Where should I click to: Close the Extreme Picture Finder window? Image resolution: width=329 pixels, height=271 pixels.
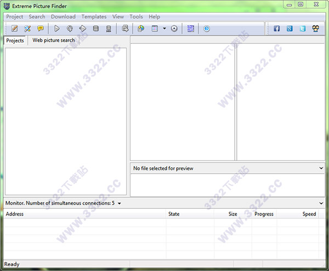click(x=316, y=4)
